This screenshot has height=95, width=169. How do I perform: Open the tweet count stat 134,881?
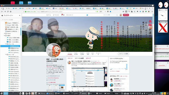(x=70, y=54)
